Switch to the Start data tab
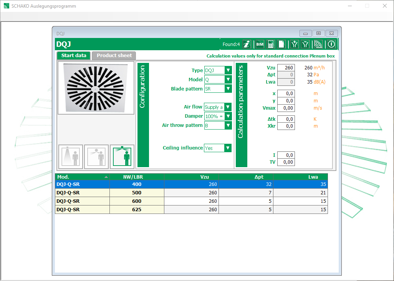 tap(74, 56)
